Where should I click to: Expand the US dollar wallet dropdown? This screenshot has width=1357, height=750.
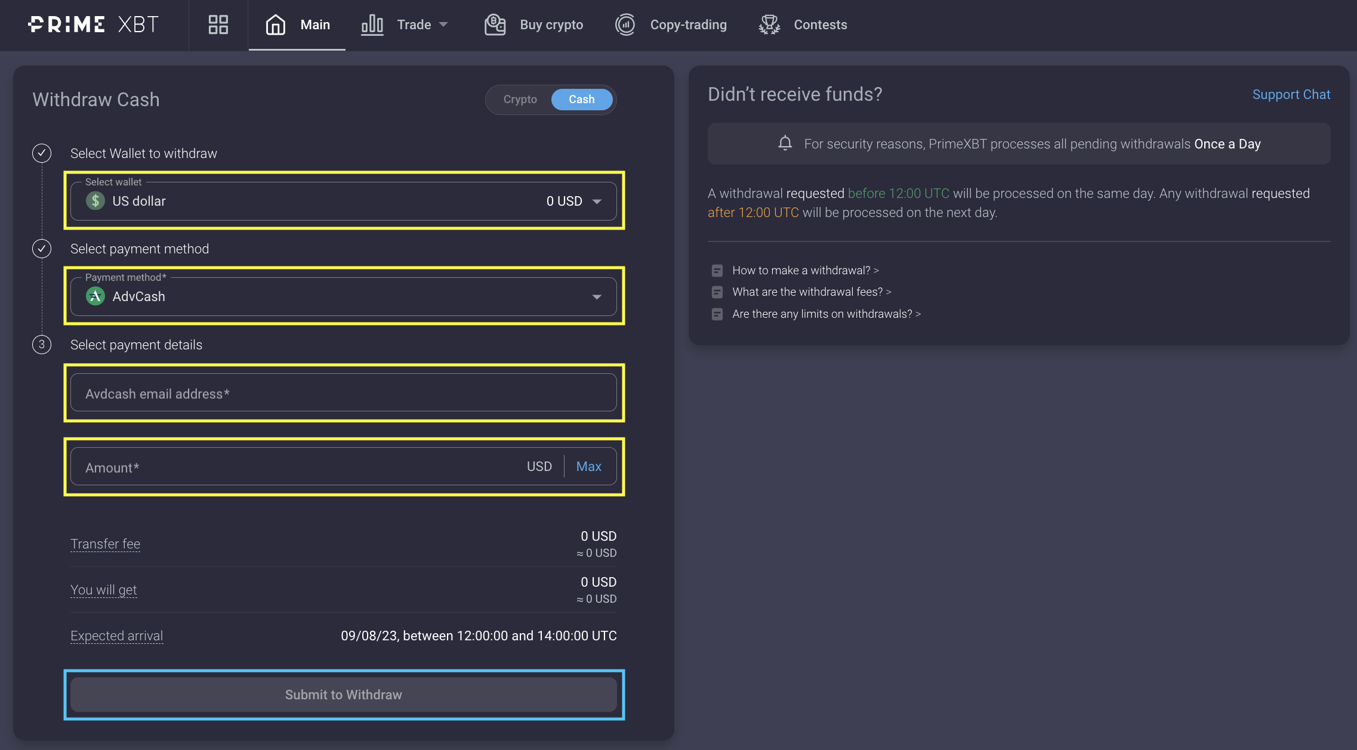coord(597,202)
